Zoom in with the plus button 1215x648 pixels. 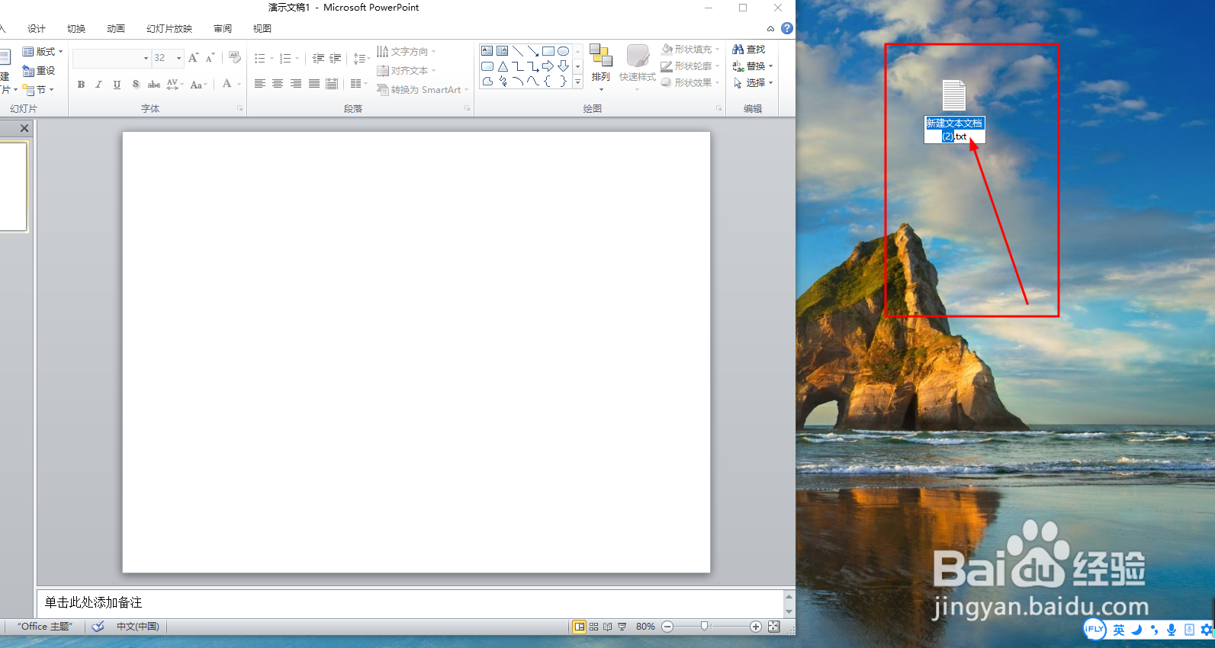755,627
